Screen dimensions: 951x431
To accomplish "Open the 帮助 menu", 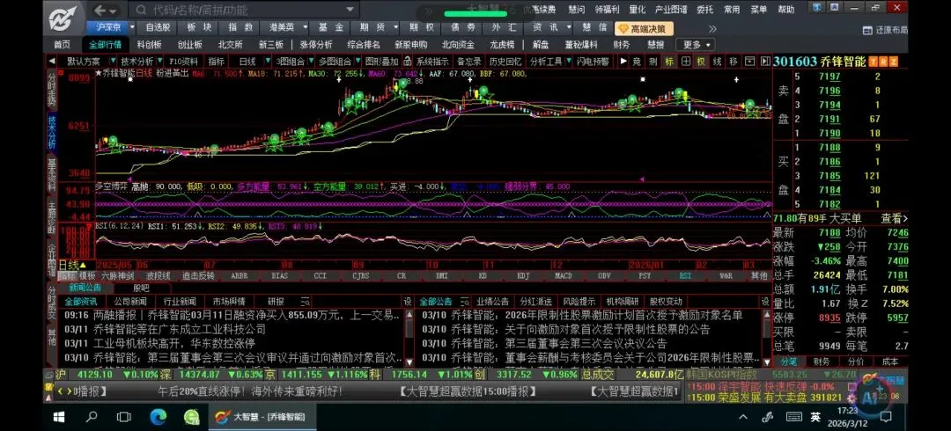I will [x=786, y=11].
